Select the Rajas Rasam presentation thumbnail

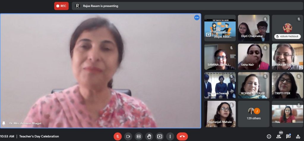point(220,28)
